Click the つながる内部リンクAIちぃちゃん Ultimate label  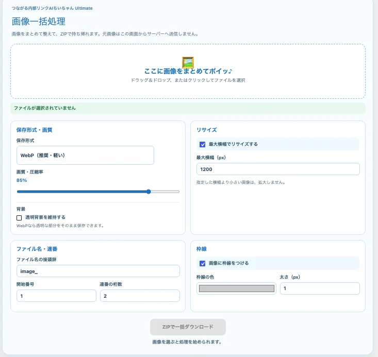(52, 8)
